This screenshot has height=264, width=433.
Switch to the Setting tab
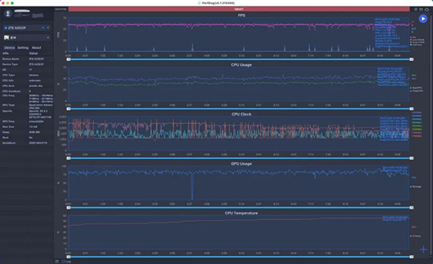click(x=23, y=47)
